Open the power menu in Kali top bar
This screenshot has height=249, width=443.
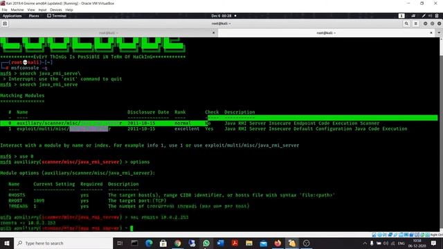(x=437, y=16)
